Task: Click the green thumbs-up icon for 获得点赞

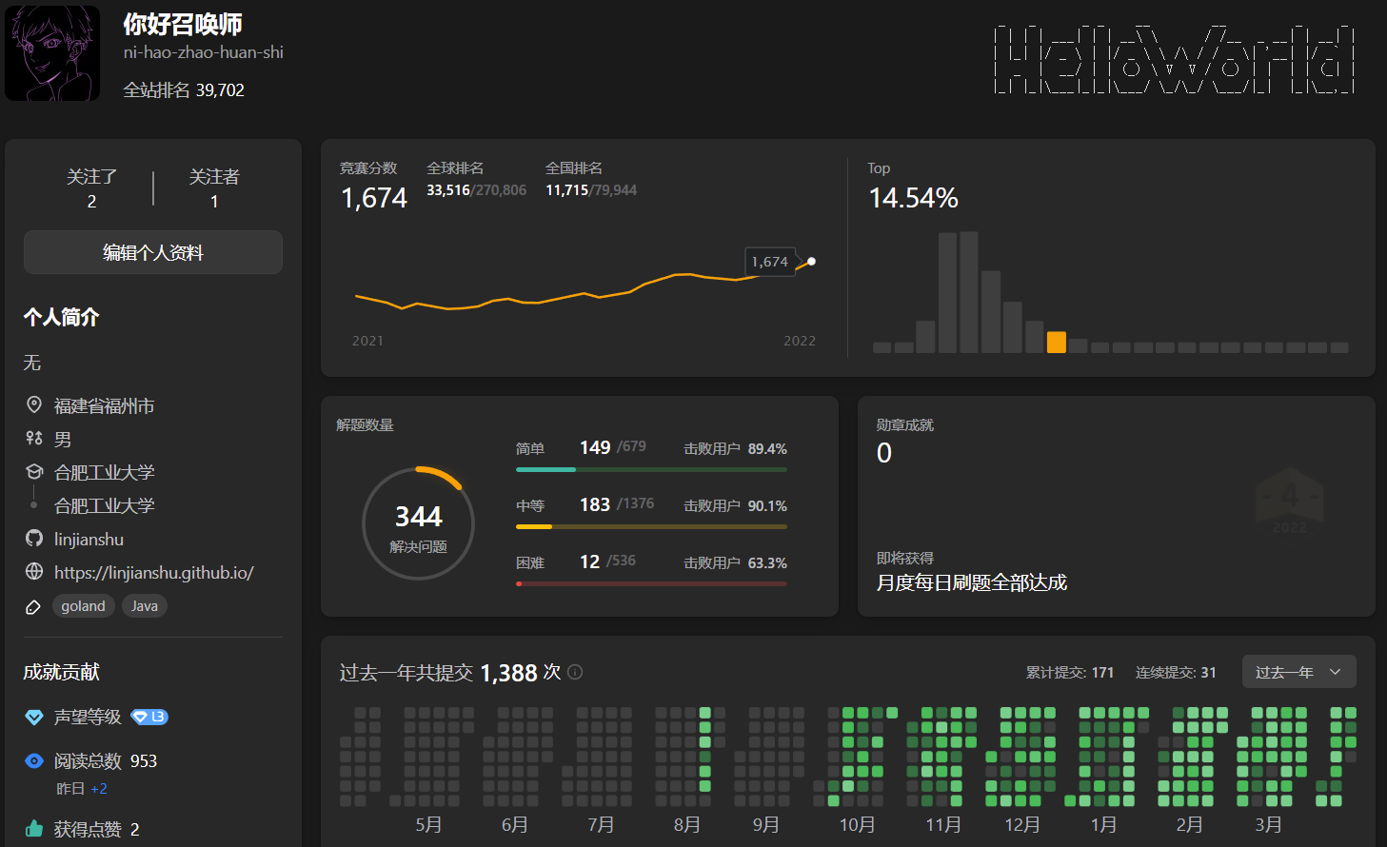Action: point(34,828)
